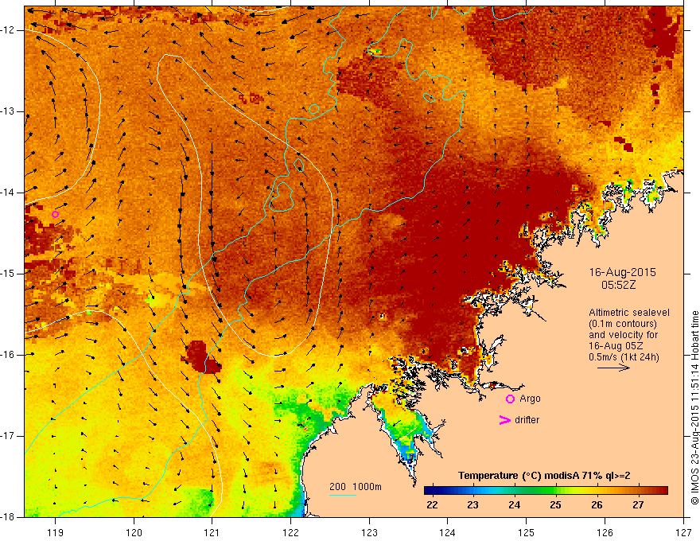
Task: Click the color bar label '25'
Action: pos(555,505)
